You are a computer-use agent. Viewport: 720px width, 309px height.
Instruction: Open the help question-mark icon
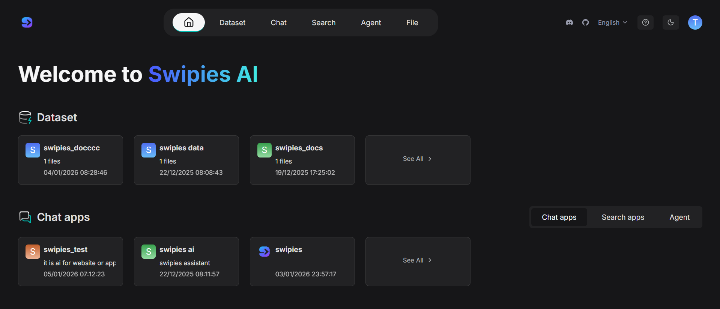645,22
